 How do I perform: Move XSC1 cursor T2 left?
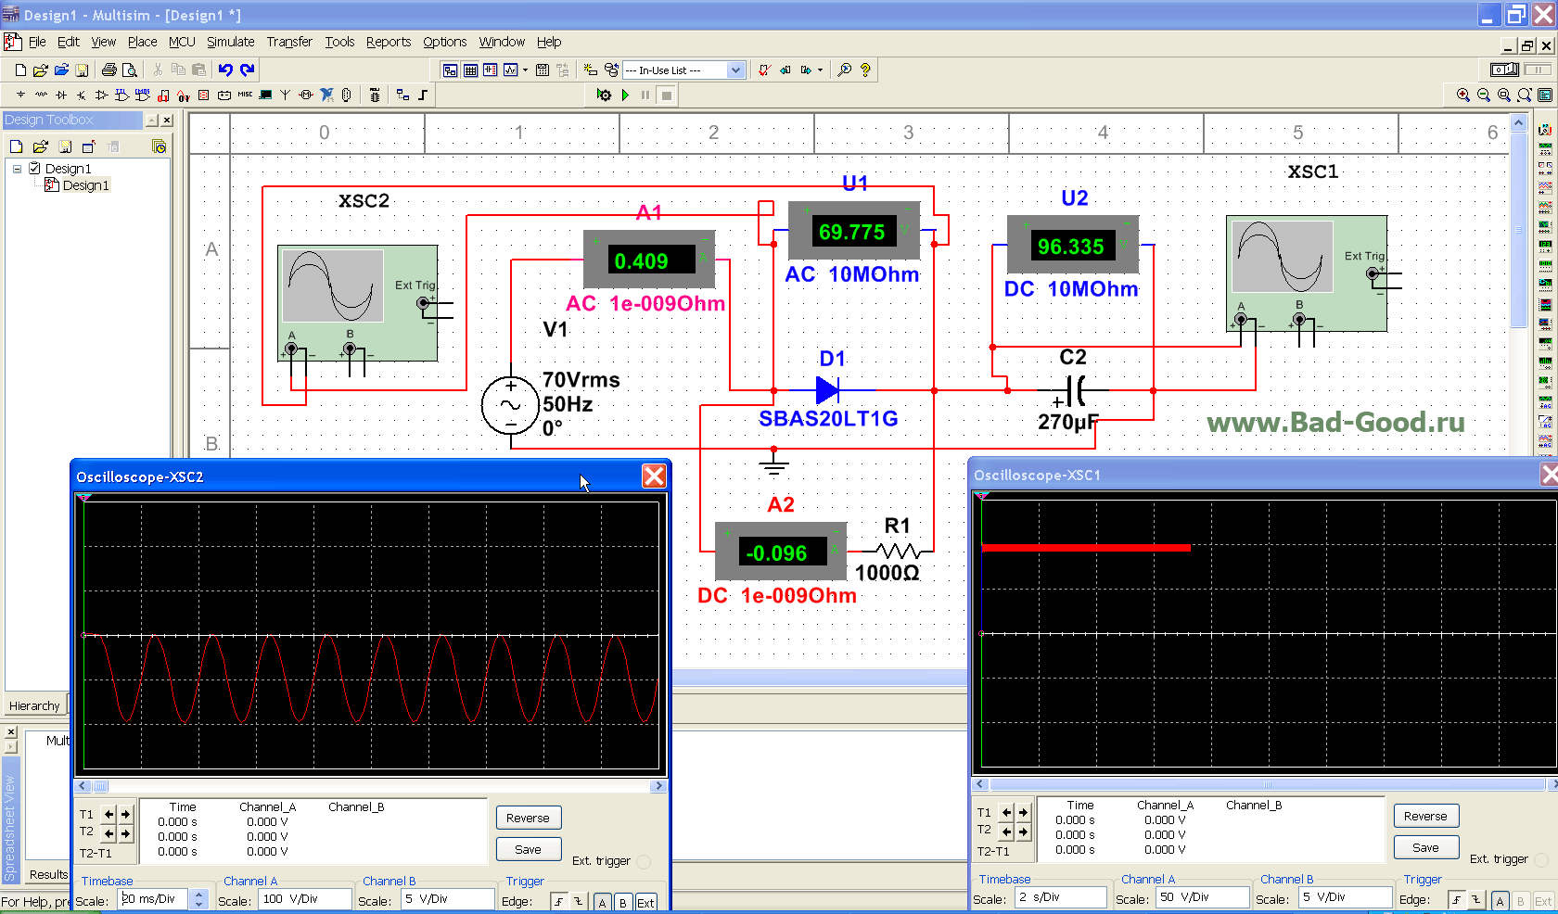1006,831
